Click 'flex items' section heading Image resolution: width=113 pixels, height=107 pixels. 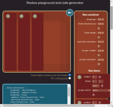point(94,71)
